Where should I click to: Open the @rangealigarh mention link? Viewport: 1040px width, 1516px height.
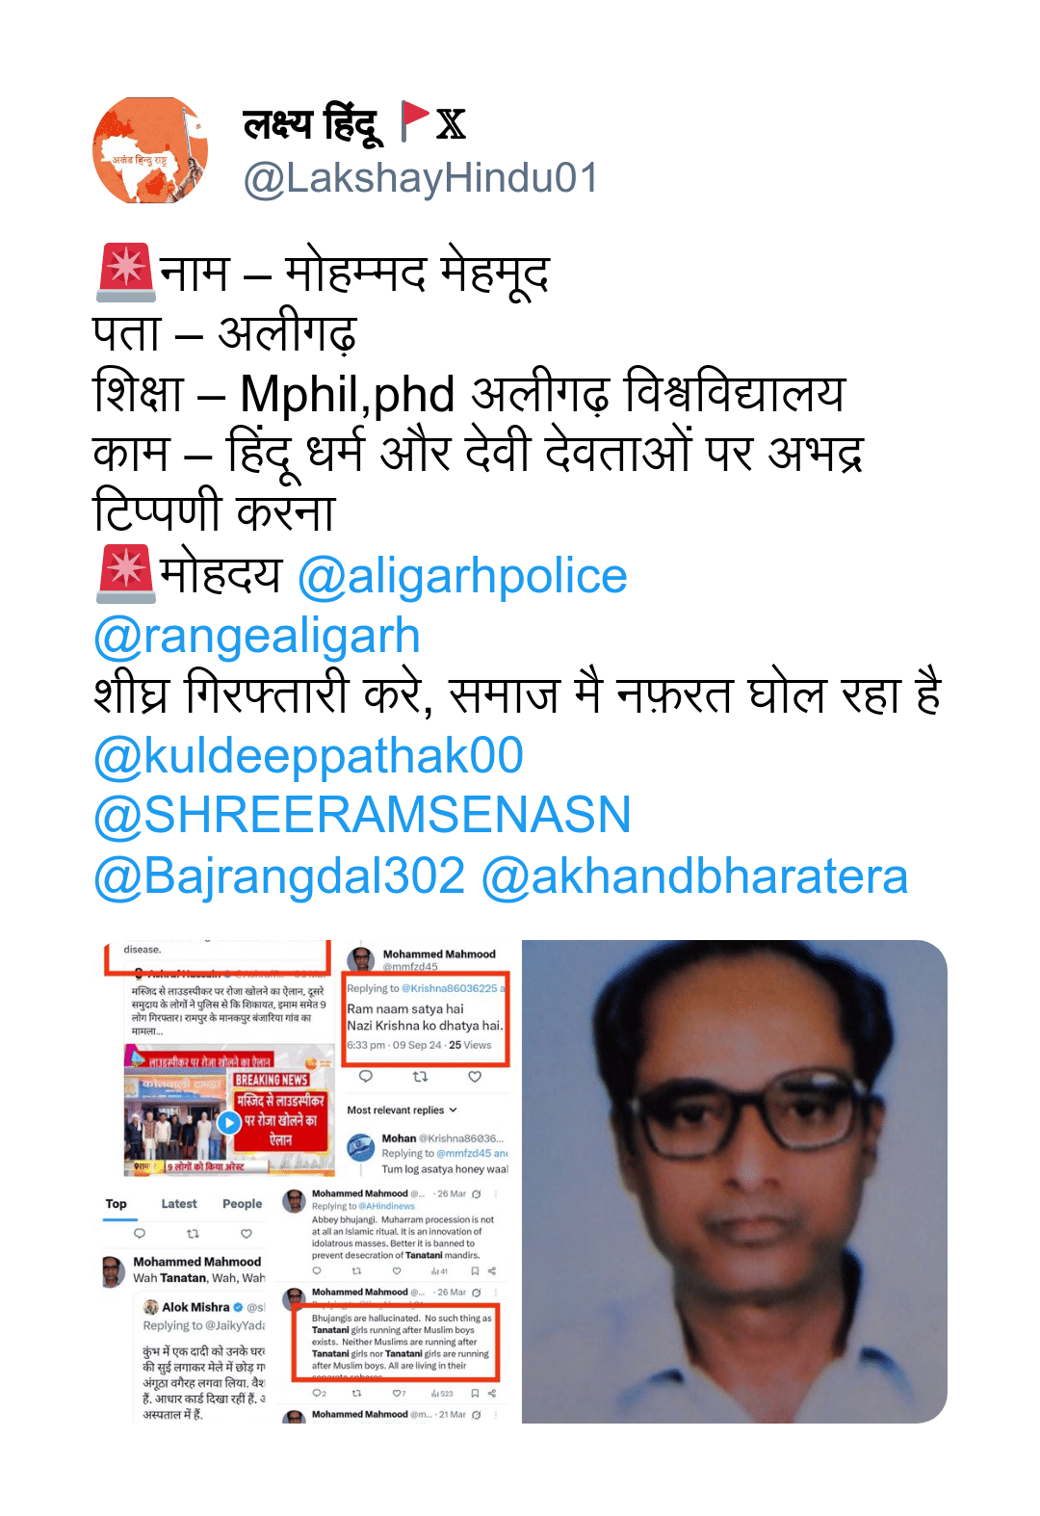pyautogui.click(x=257, y=637)
